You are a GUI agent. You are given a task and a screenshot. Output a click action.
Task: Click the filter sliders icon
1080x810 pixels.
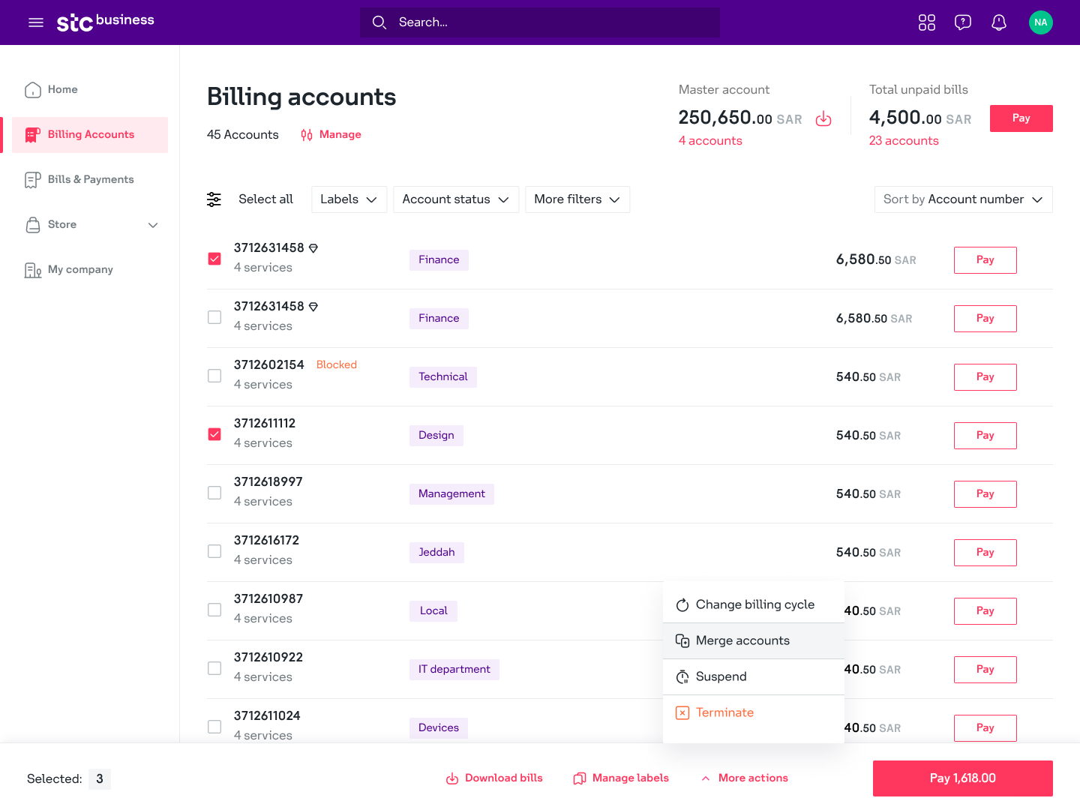click(x=214, y=199)
